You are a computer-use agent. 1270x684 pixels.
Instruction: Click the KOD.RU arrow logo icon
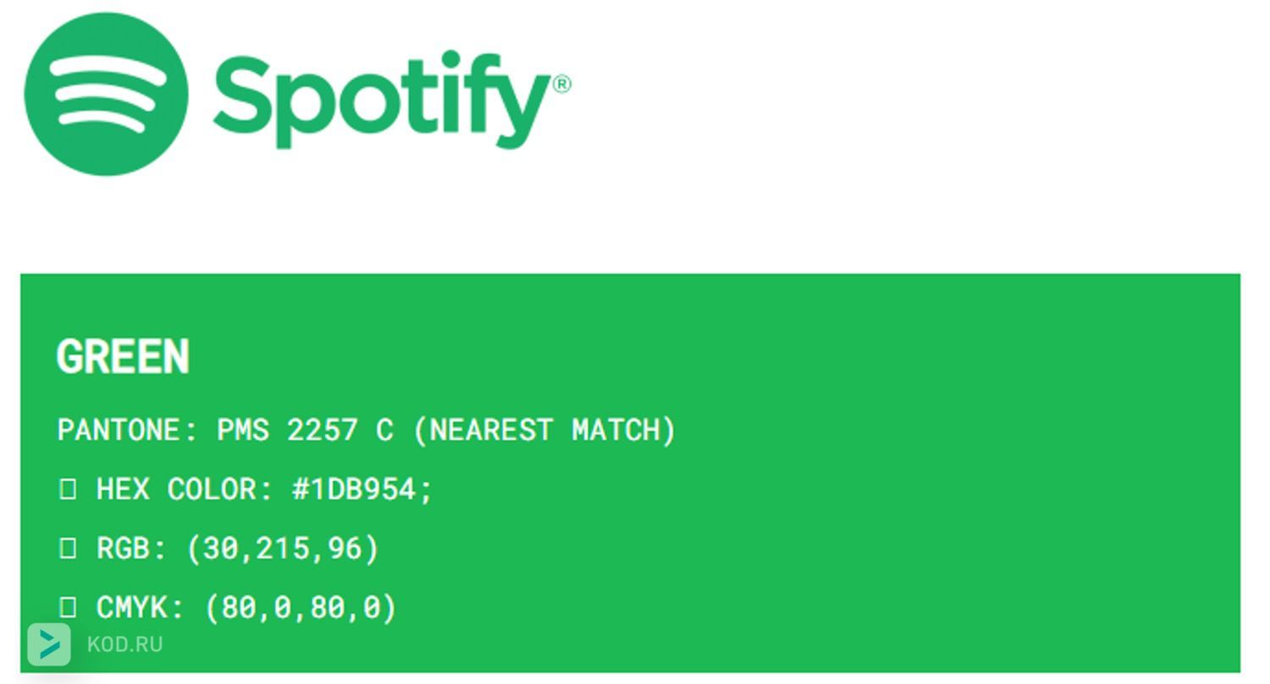click(x=49, y=645)
